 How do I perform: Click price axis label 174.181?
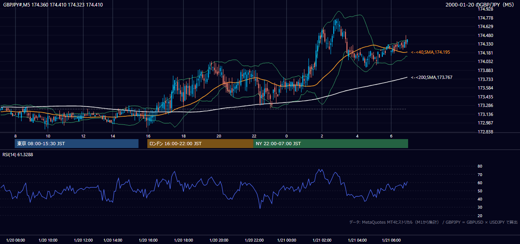[485, 53]
